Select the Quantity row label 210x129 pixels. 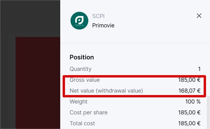coord(81,69)
